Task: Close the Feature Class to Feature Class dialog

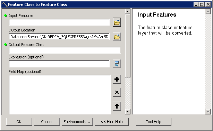Action: [x=208, y=4]
